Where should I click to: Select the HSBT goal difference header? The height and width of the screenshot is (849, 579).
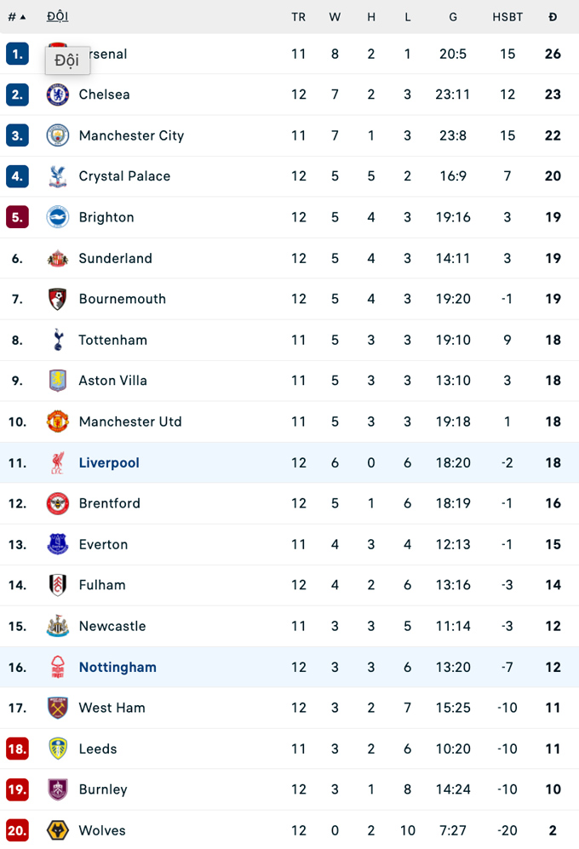pyautogui.click(x=507, y=17)
